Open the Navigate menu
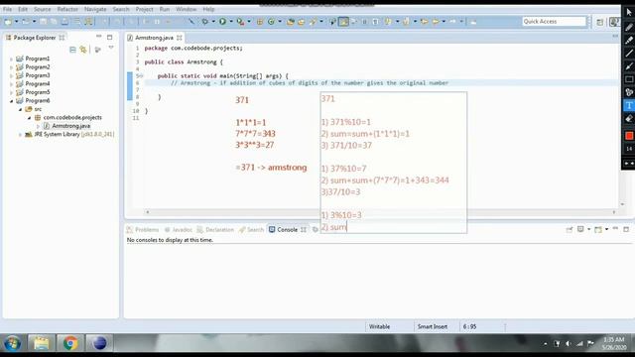 (95, 9)
